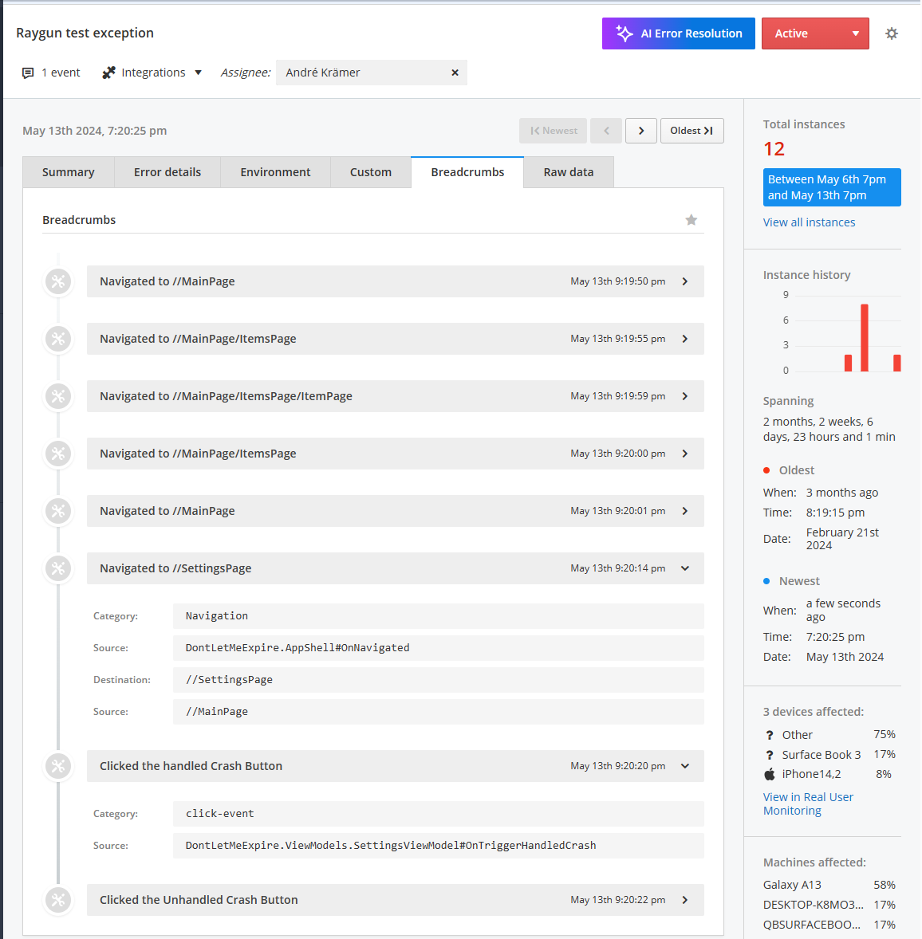Open the Environment tab

click(275, 171)
